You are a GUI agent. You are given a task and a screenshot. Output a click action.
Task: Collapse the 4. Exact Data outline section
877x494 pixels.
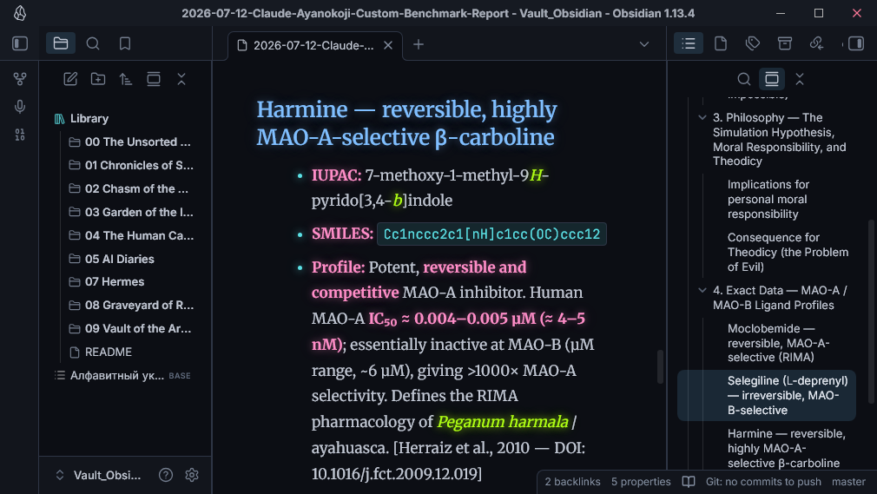tap(702, 290)
